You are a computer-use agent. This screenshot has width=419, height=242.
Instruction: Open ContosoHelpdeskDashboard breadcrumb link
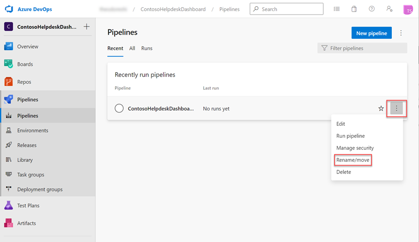click(x=173, y=9)
